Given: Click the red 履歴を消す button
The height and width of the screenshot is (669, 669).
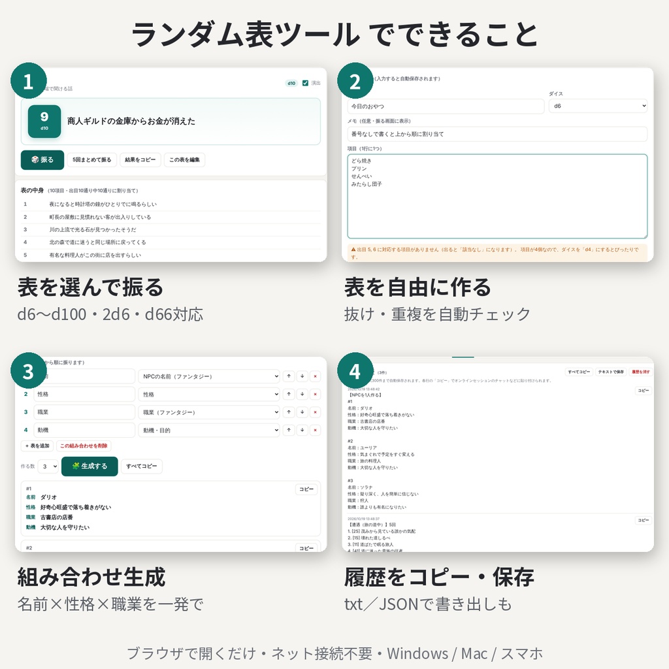Looking at the screenshot, I should (640, 372).
